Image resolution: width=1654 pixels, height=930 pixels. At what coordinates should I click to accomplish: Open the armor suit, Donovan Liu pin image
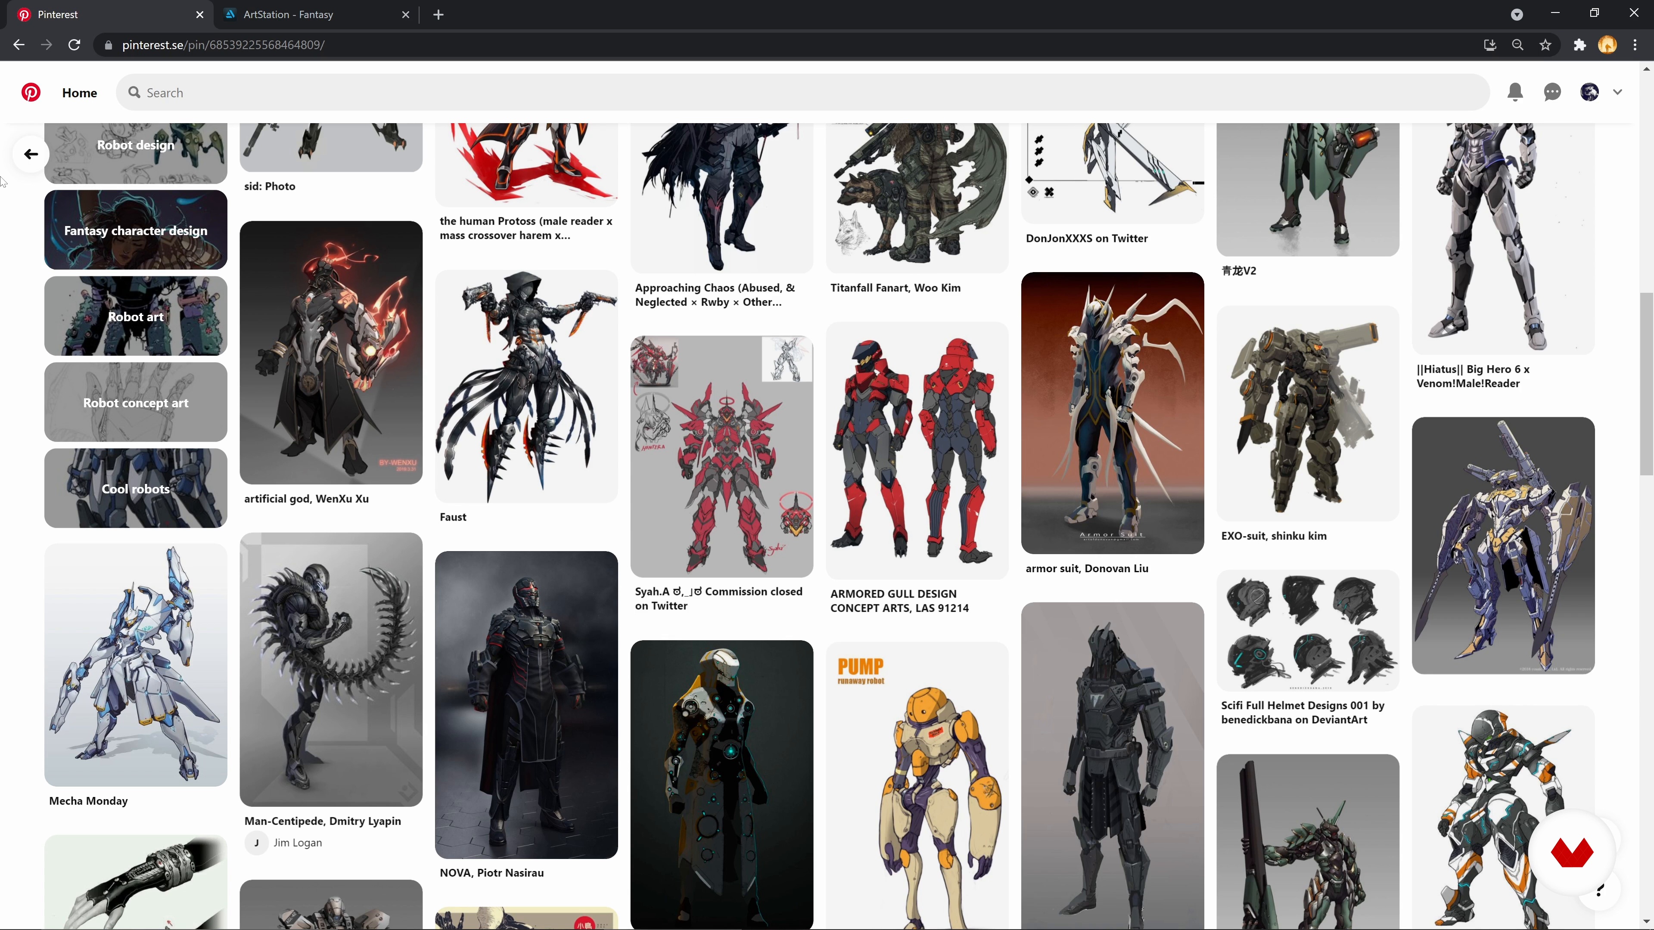pos(1112,413)
